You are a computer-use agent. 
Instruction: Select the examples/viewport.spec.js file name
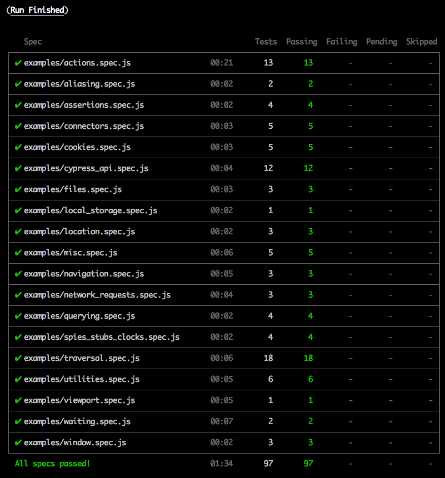click(x=79, y=400)
